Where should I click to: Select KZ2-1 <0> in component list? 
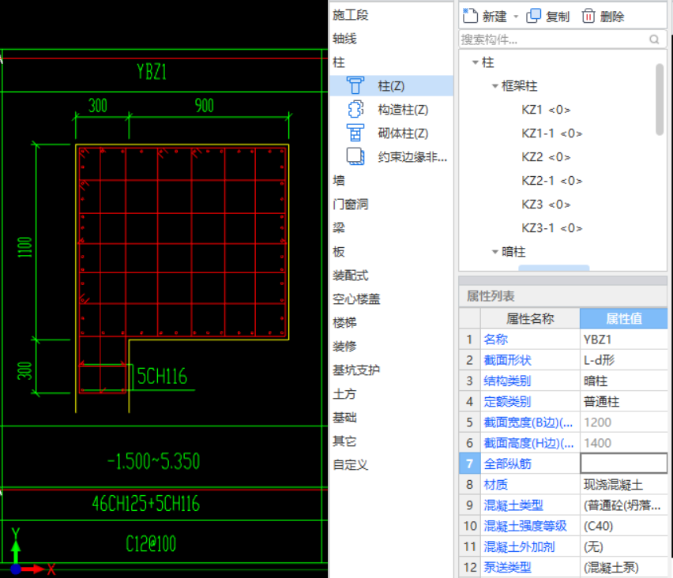pos(551,181)
